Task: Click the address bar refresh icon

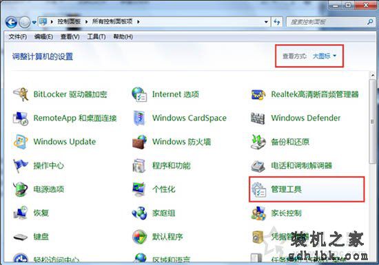Action: (x=277, y=22)
